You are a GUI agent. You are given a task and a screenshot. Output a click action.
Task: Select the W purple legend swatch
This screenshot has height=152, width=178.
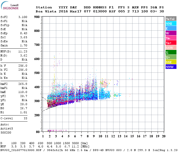point(171,33)
